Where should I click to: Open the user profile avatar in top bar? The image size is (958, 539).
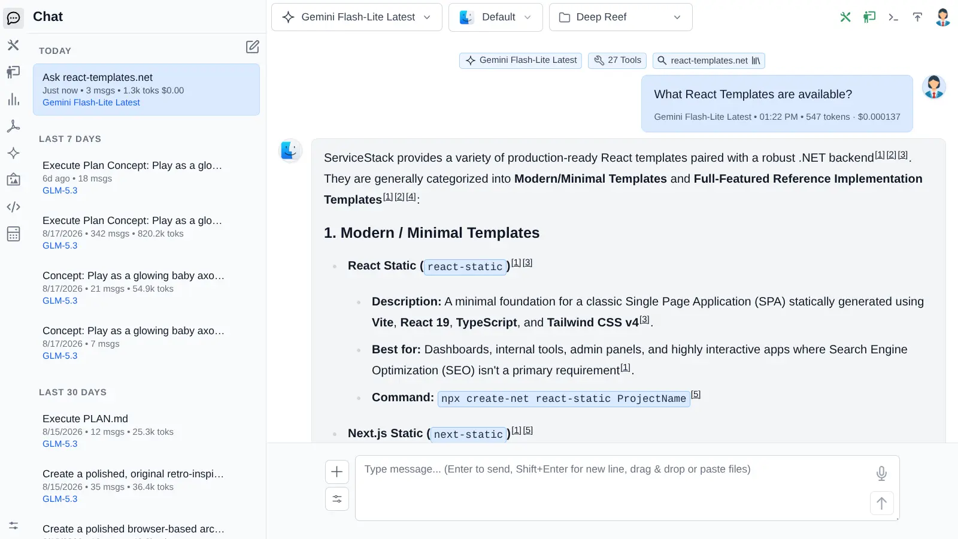click(x=943, y=17)
